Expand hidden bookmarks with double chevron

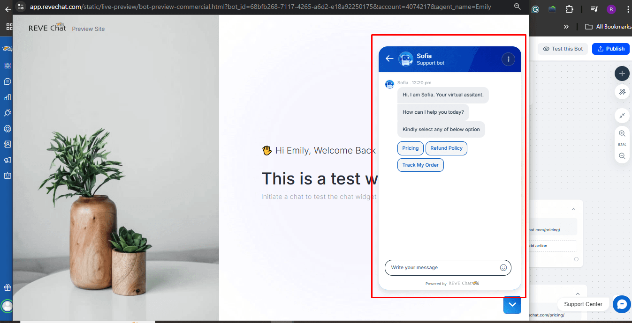pyautogui.click(x=566, y=27)
